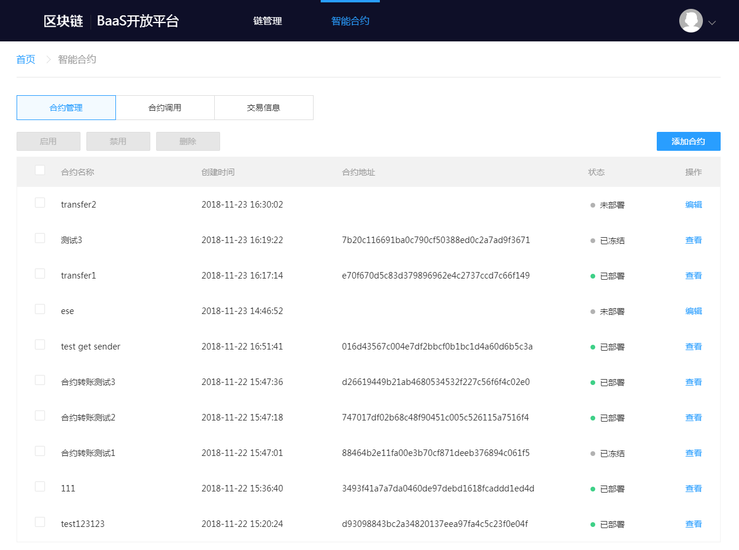Open the 智能合约 navigation menu

tap(350, 21)
